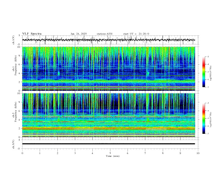Click the time axis tick label '0'
This screenshot has width=223, height=172.
point(22,153)
